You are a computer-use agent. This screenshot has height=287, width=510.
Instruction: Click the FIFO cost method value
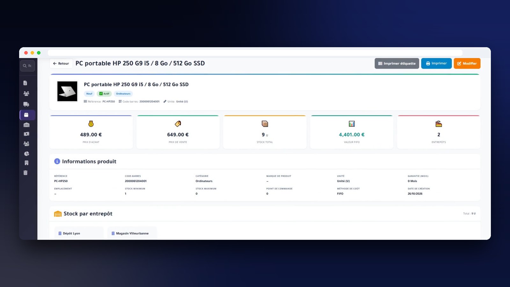click(340, 194)
